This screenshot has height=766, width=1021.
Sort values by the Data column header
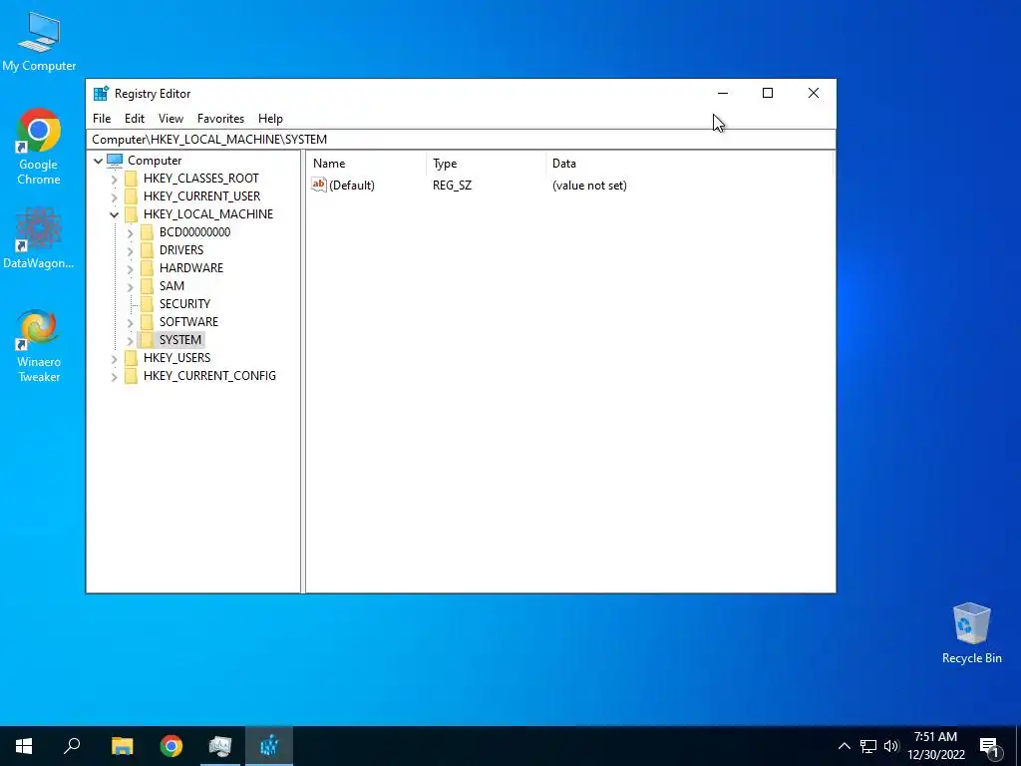point(690,164)
